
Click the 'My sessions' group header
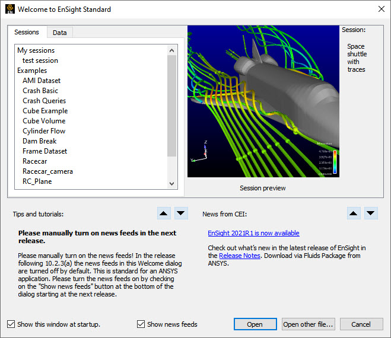36,50
